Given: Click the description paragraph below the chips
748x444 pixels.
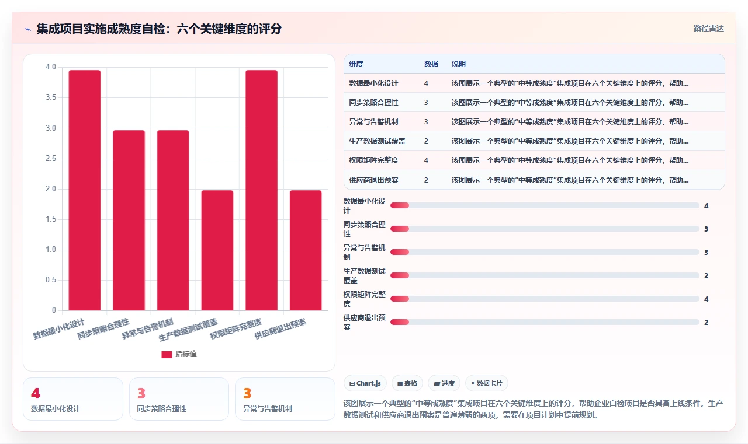Looking at the screenshot, I should coord(534,409).
